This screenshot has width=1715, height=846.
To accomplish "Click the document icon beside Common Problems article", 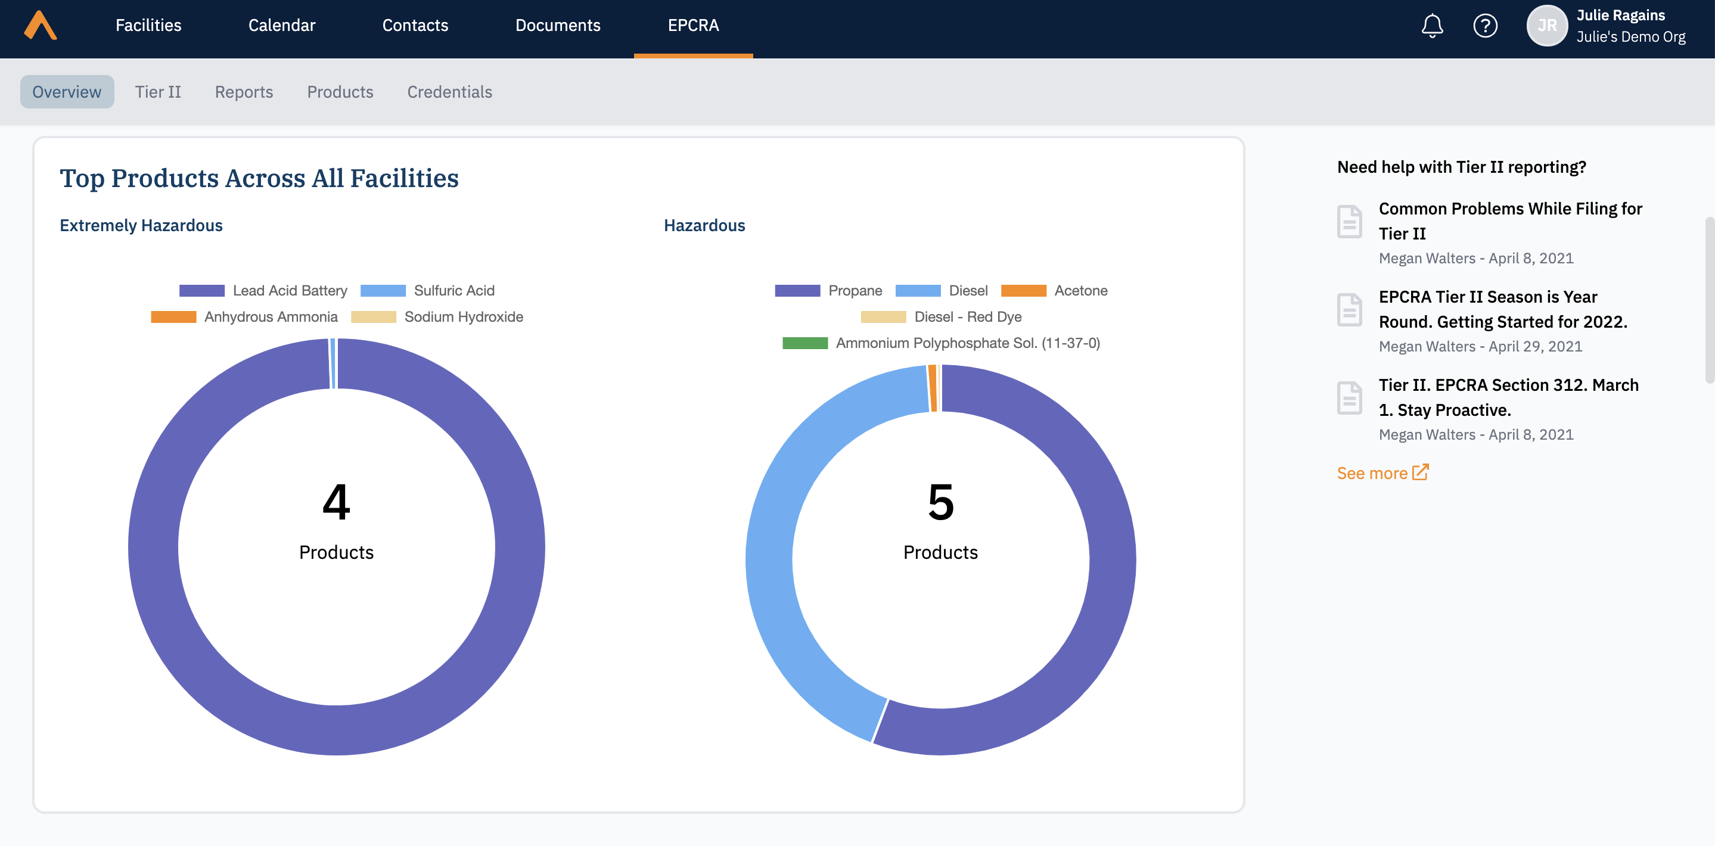I will coord(1349,222).
